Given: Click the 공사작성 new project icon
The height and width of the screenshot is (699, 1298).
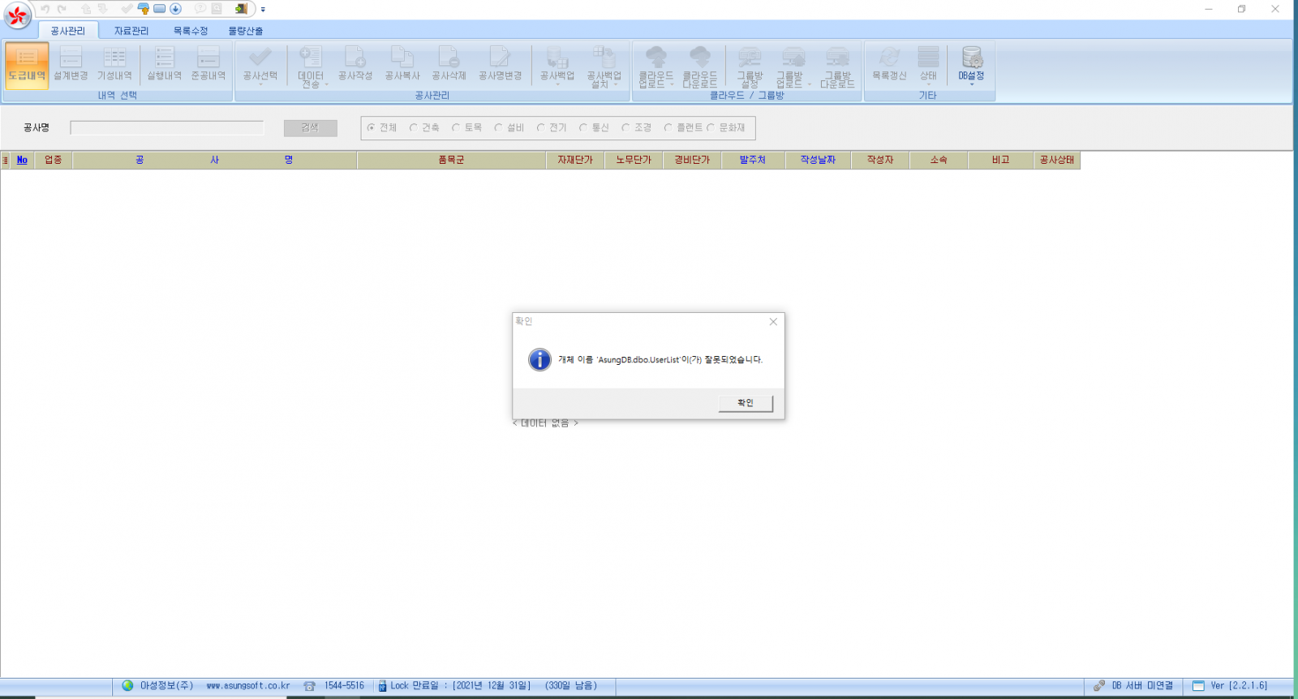Looking at the screenshot, I should (x=355, y=64).
